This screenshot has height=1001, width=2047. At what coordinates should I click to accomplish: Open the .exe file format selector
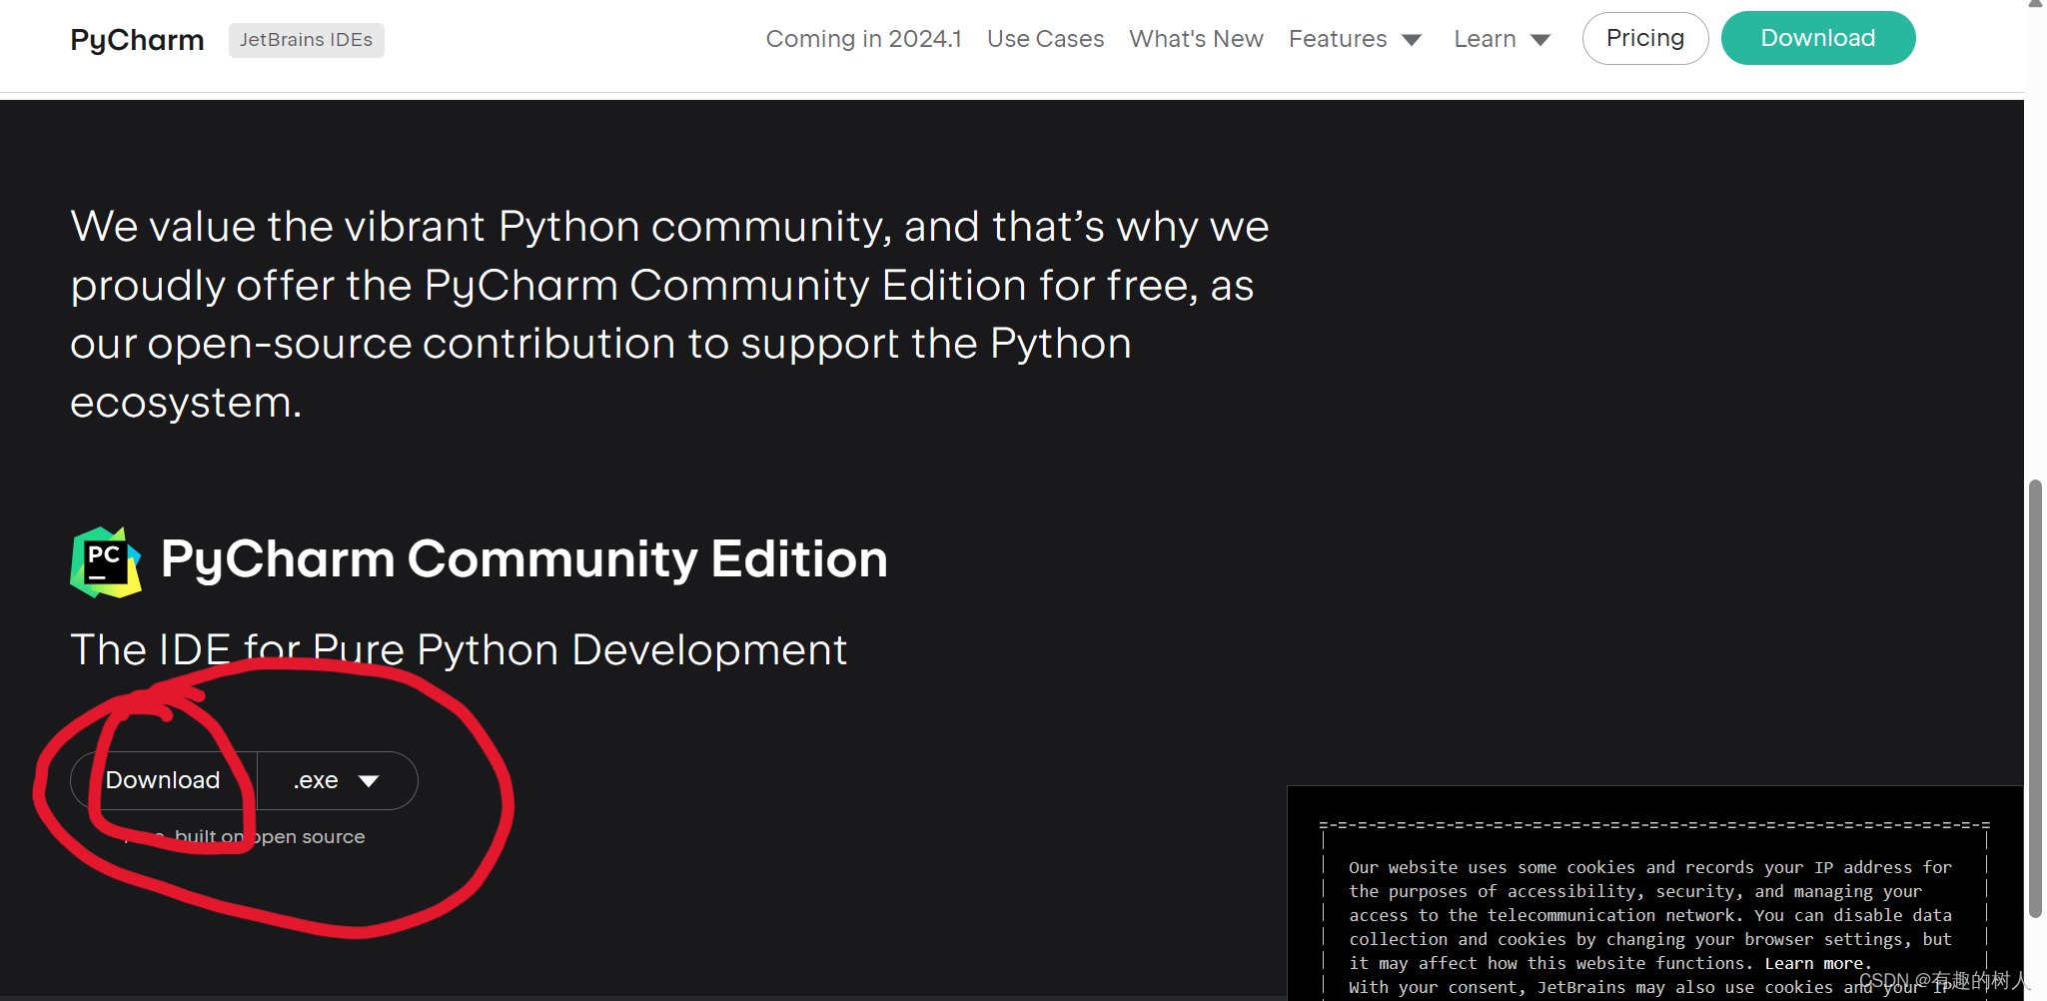pyautogui.click(x=338, y=780)
